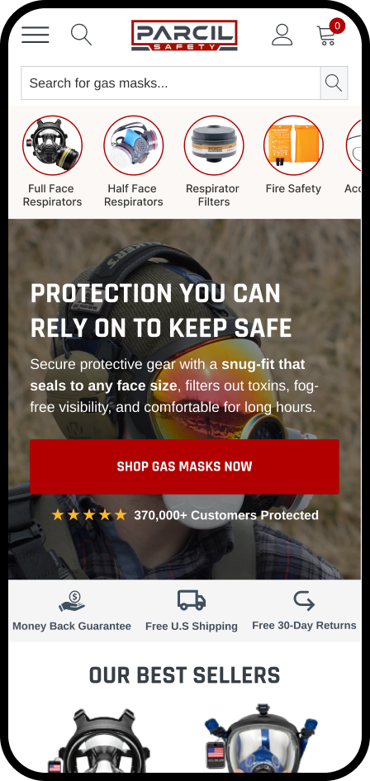
Task: Tap the header magnifying glass icon
Action: pyautogui.click(x=81, y=35)
